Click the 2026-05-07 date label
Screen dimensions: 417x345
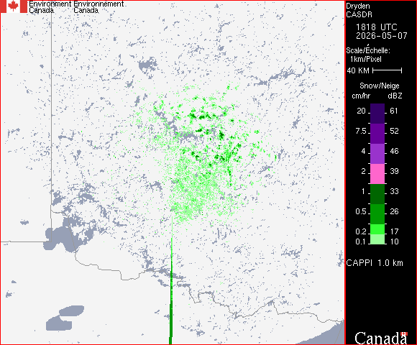382,36
